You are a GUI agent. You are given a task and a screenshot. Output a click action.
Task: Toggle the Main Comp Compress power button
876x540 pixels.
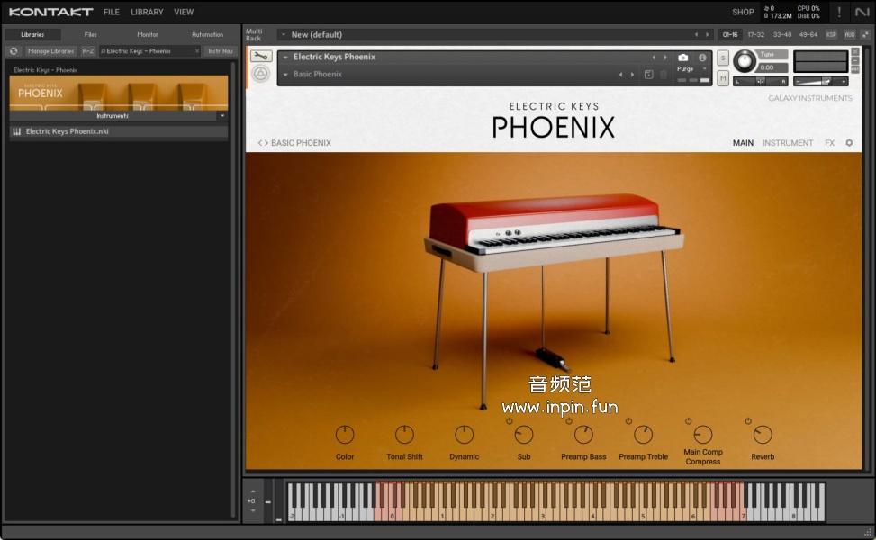(x=688, y=421)
